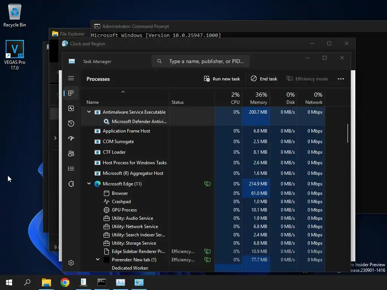Open Task Manager settings gear

coord(71,263)
